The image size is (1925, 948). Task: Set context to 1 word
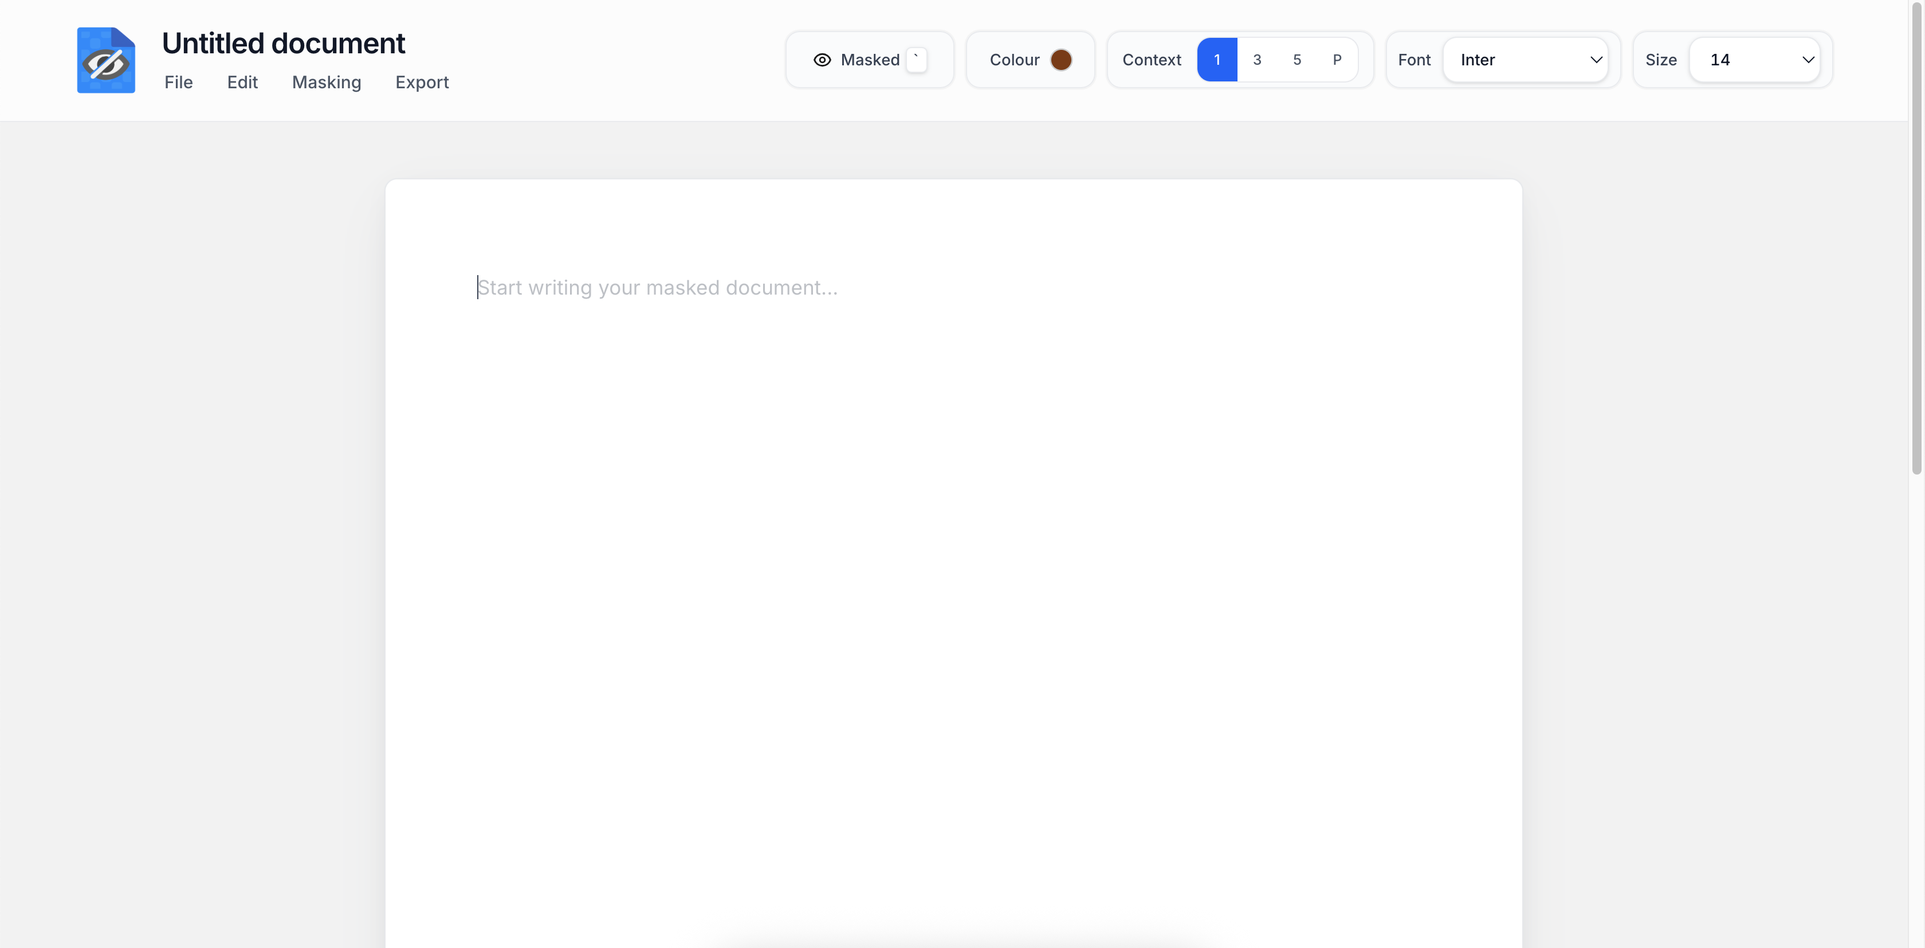pos(1216,60)
